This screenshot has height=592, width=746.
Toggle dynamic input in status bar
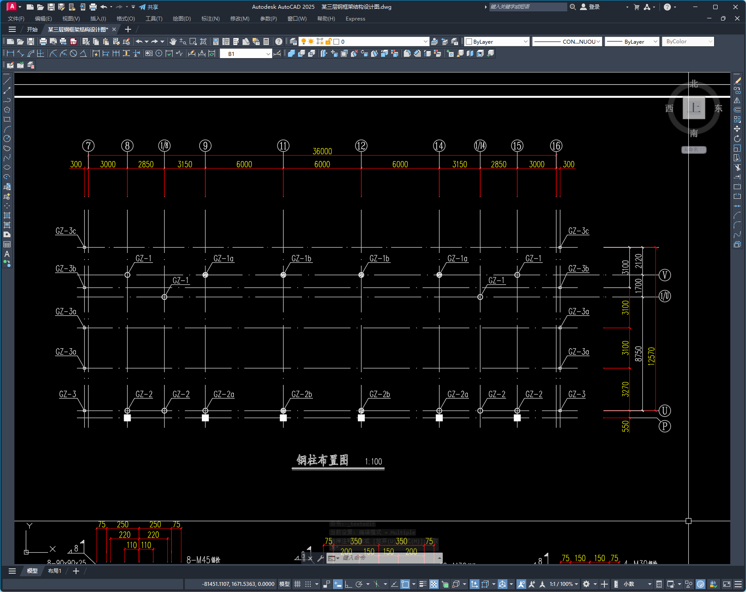tap(338, 584)
